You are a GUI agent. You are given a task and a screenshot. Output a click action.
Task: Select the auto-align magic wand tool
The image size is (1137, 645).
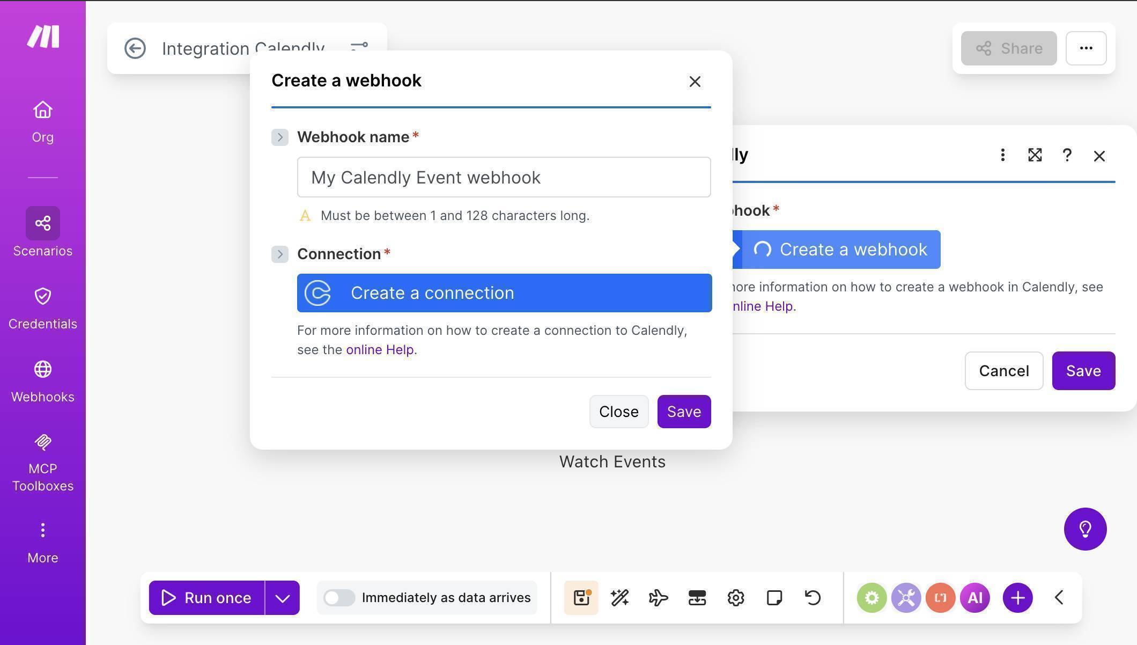tap(619, 597)
